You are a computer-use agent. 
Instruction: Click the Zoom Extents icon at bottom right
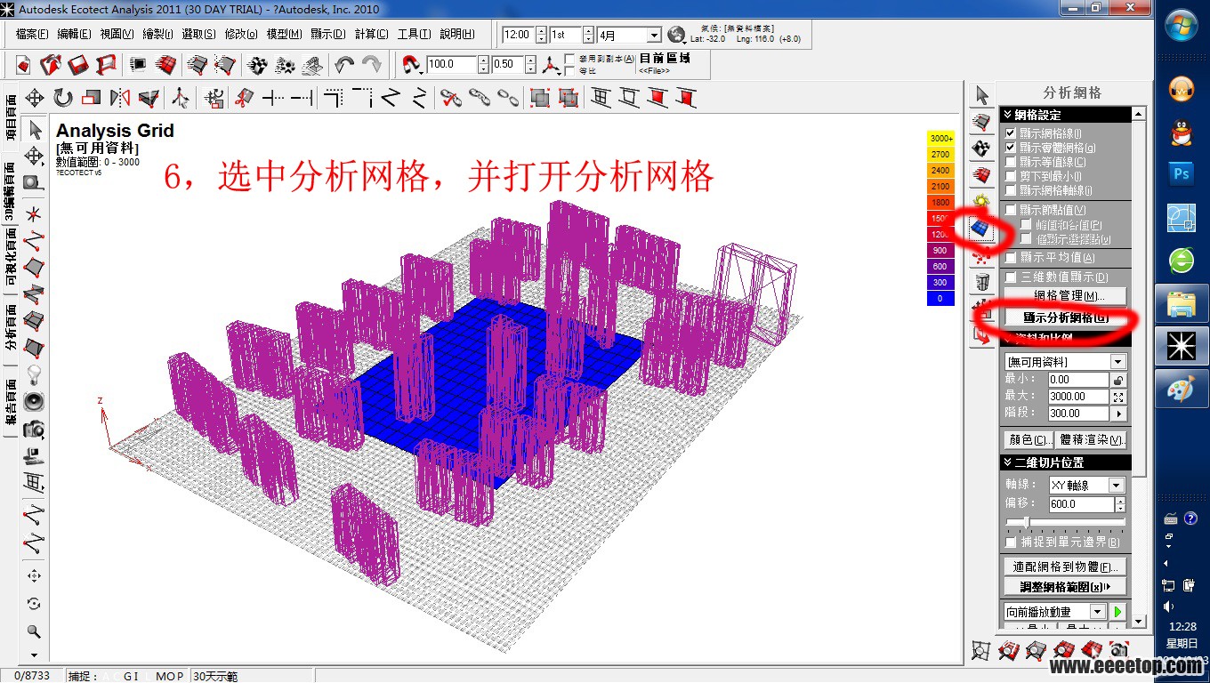click(x=980, y=650)
